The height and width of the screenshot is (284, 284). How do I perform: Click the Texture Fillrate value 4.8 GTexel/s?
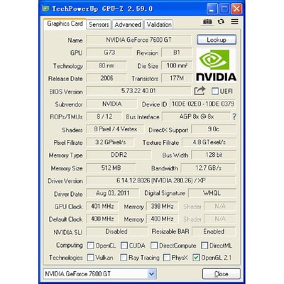tap(209, 142)
